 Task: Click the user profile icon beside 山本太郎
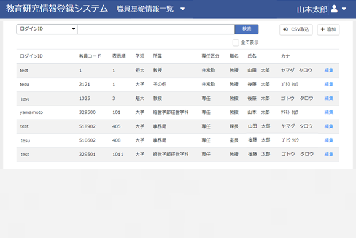334,9
